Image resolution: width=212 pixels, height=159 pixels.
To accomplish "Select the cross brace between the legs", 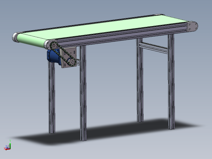I will tap(154, 48).
